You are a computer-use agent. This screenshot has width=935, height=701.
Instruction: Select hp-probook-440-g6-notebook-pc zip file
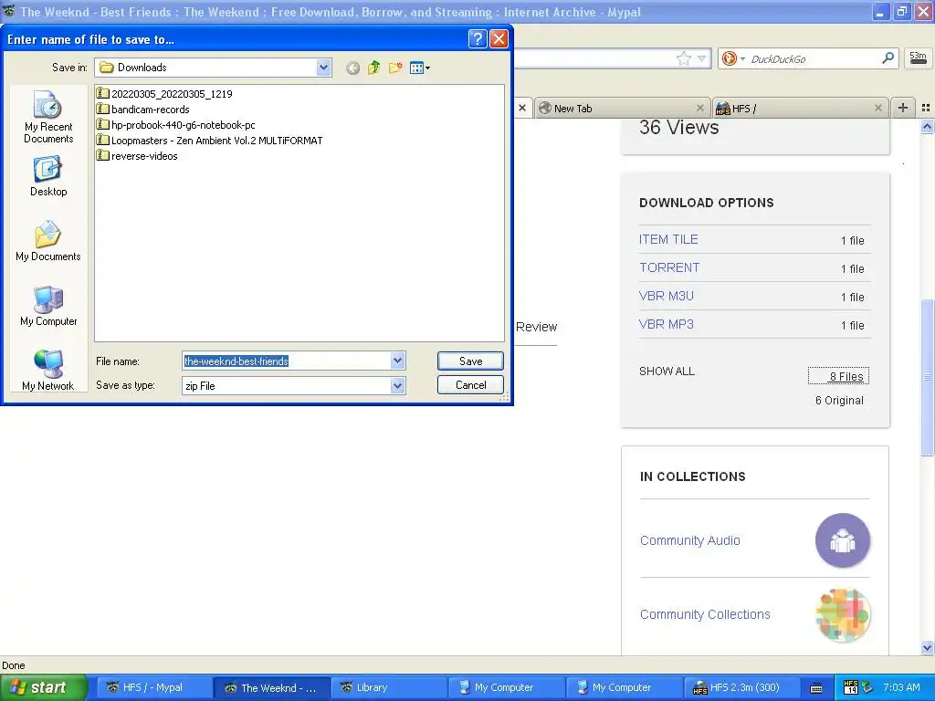(x=176, y=124)
